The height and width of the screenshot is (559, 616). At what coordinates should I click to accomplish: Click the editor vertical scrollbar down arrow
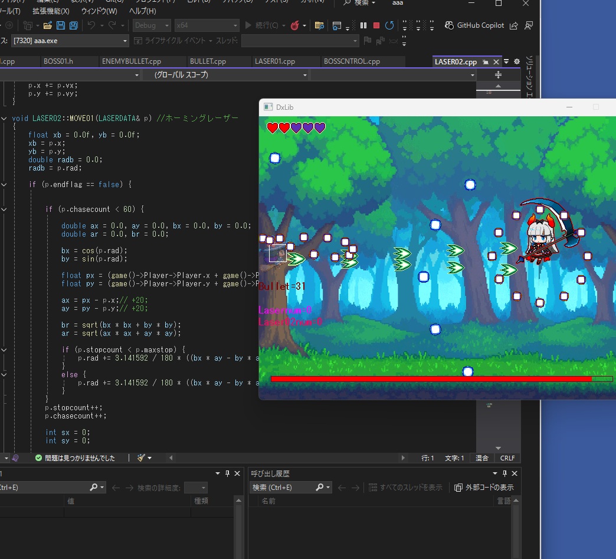tap(498, 448)
